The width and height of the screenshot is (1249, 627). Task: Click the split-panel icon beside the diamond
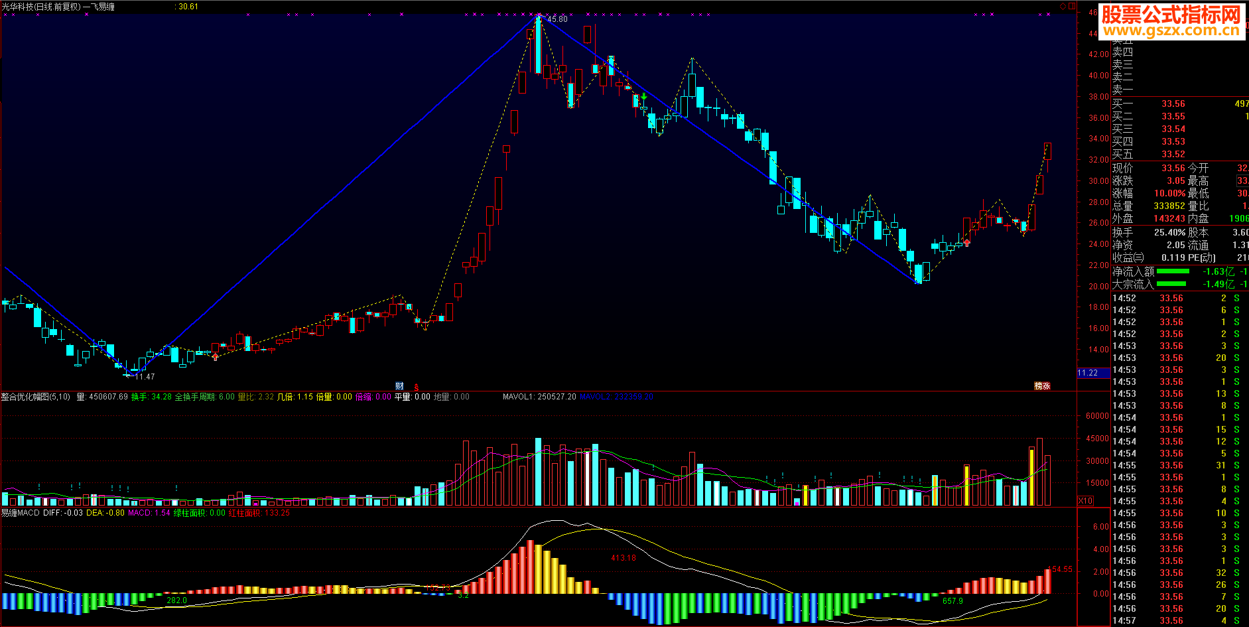point(1071,6)
